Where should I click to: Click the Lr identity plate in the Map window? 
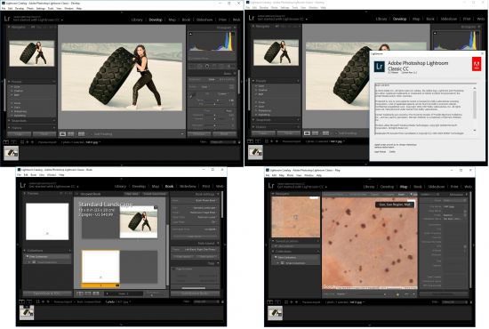(271, 186)
